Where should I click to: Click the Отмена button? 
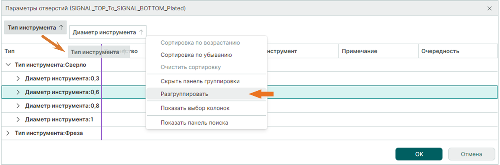(471, 154)
